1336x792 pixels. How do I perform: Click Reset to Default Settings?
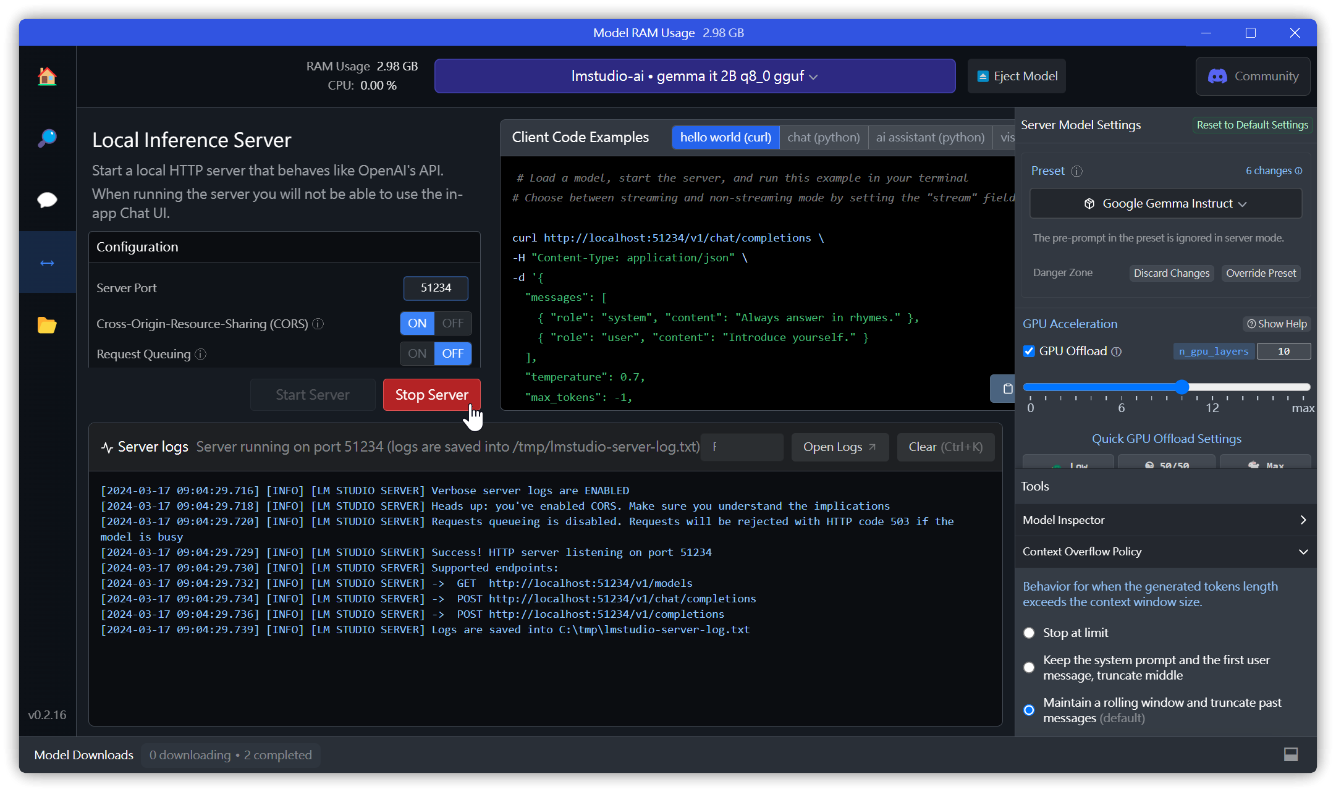coord(1252,125)
